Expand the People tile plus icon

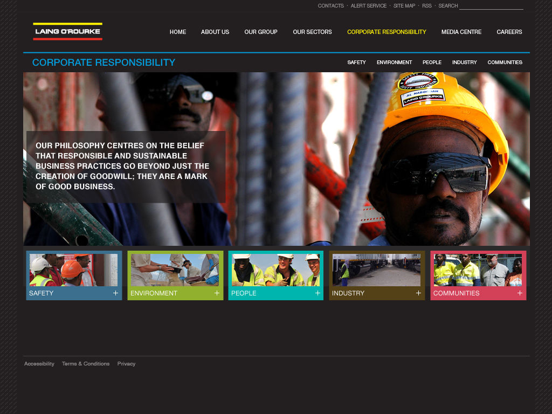click(318, 293)
